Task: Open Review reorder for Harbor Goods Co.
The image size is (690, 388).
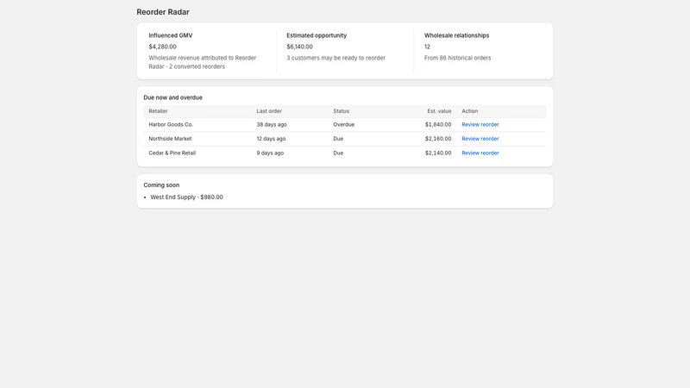Action: (480, 124)
